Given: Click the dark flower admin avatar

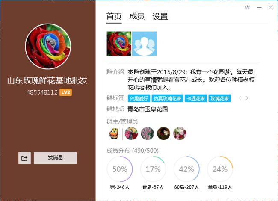Looking at the screenshot, I should pyautogui.click(x=163, y=133).
